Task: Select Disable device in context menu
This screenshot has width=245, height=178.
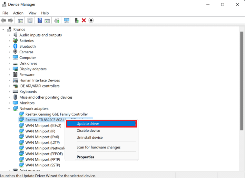Action: (x=88, y=130)
